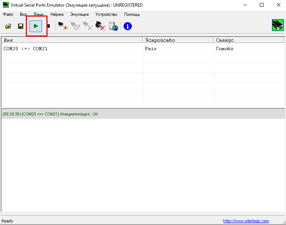Open configuration file with folder icon

(x=8, y=26)
